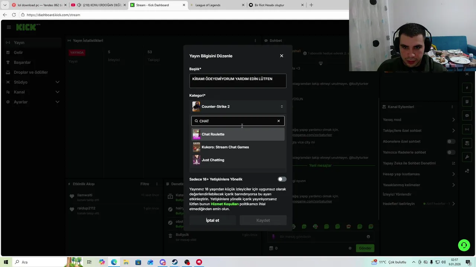
Task: Open Yapay Zeka ile Sohbet Denetimi
Action: [419, 163]
